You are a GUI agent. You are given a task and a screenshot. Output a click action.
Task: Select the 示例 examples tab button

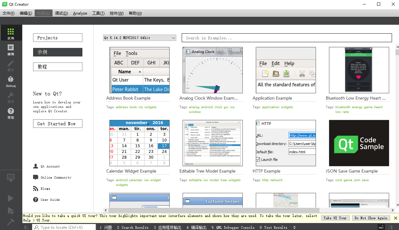[58, 52]
